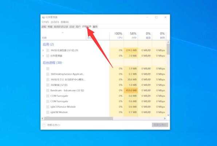Screen dimensions: 217x146
Task: Click the 7.0 MB memory cell
Action: coord(131,56)
